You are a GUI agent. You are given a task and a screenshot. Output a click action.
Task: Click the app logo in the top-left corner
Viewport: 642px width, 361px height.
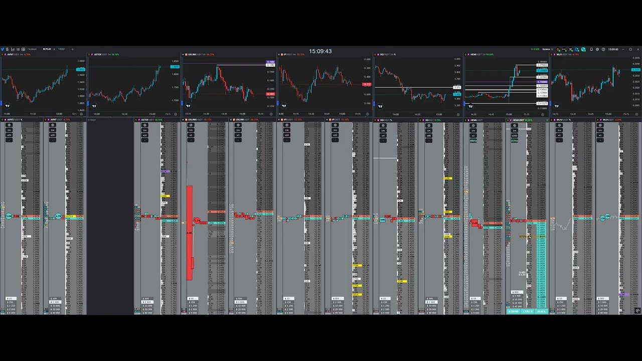click(3, 49)
